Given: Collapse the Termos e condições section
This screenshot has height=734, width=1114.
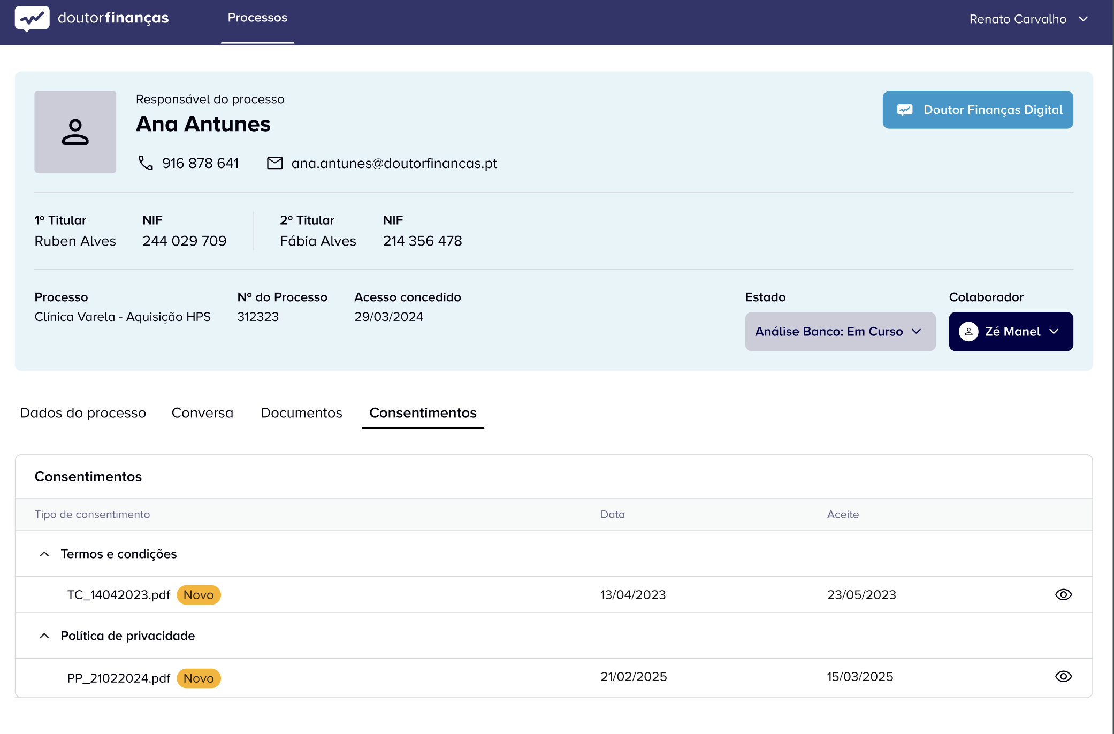Looking at the screenshot, I should click(x=44, y=554).
